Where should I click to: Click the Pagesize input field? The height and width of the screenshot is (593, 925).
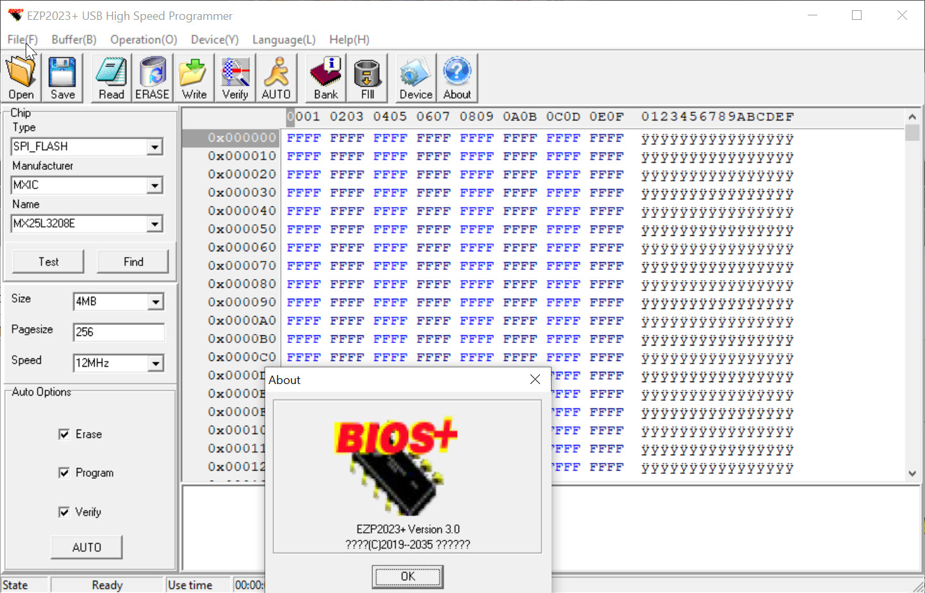[119, 332]
